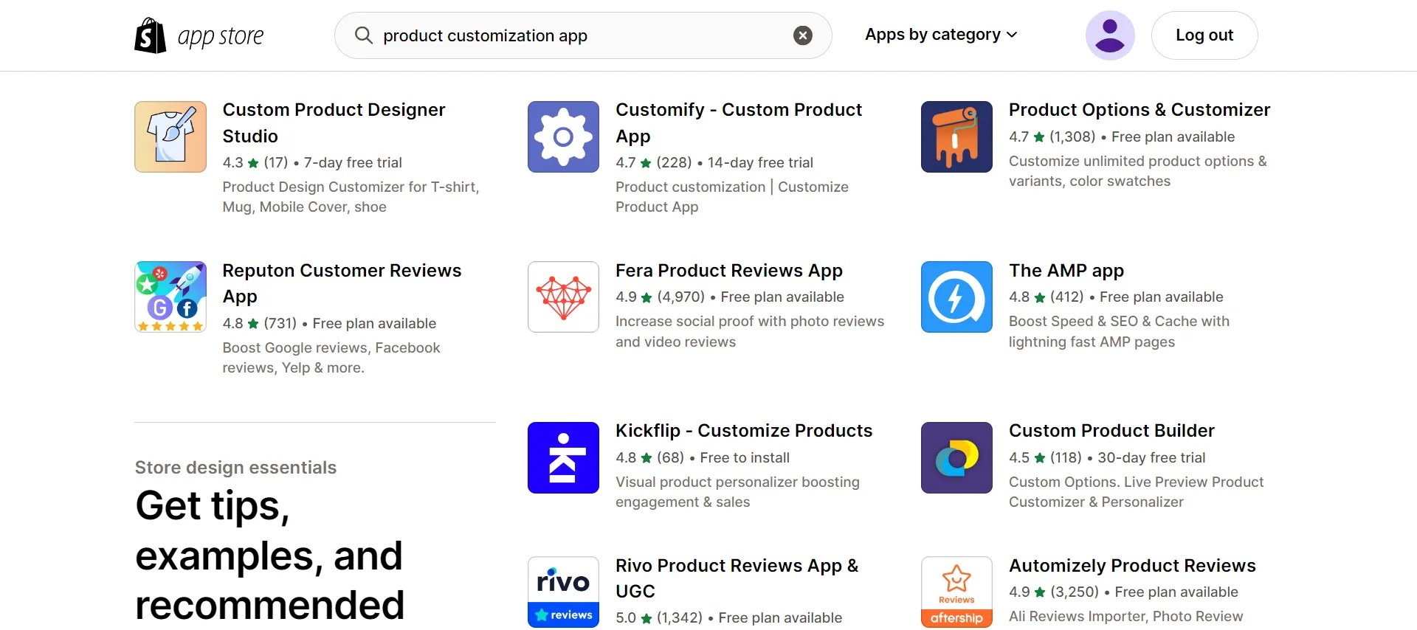Open Fera Product Reviews App title link
This screenshot has width=1417, height=630.
pos(728,271)
